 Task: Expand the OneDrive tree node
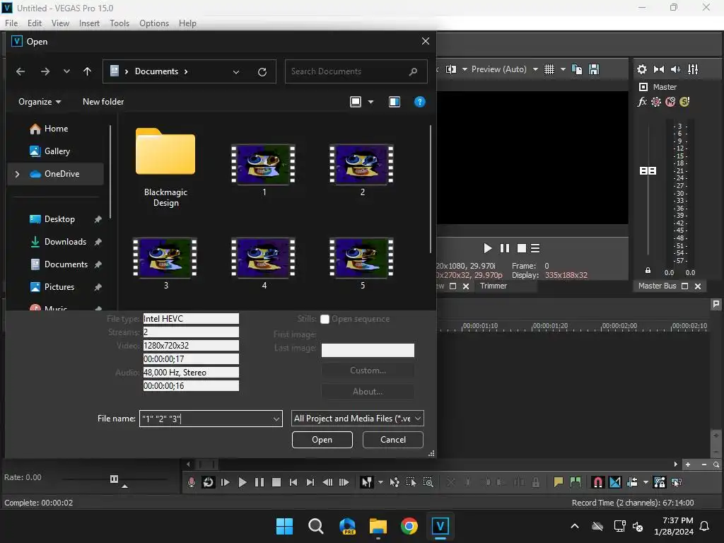click(x=17, y=174)
